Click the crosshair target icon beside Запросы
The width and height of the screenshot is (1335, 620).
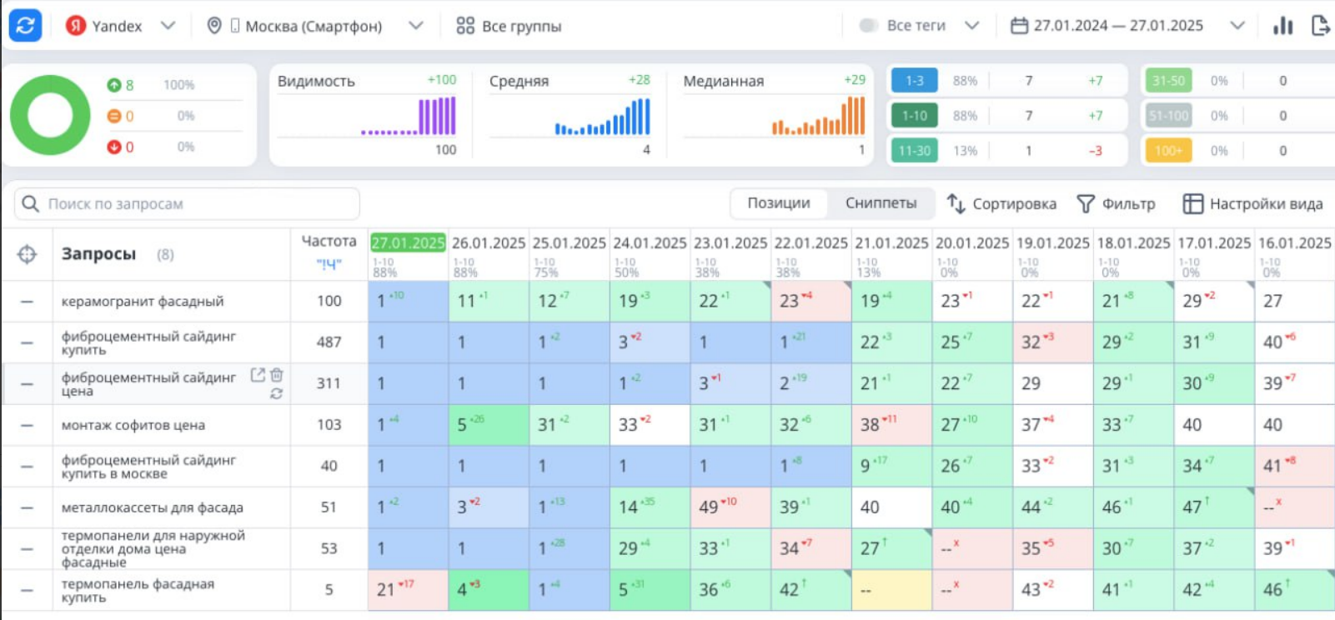coord(27,254)
